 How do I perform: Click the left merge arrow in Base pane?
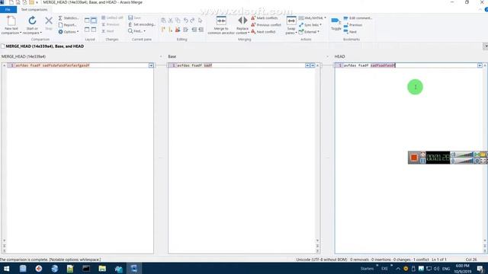point(307,65)
